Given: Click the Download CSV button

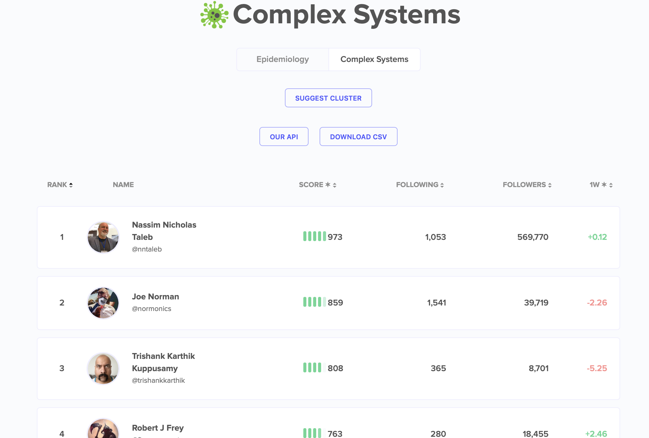Looking at the screenshot, I should (358, 137).
